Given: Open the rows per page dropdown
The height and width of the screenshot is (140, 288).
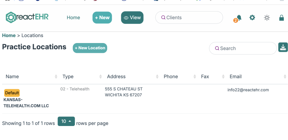Looking at the screenshot, I should (66, 121).
